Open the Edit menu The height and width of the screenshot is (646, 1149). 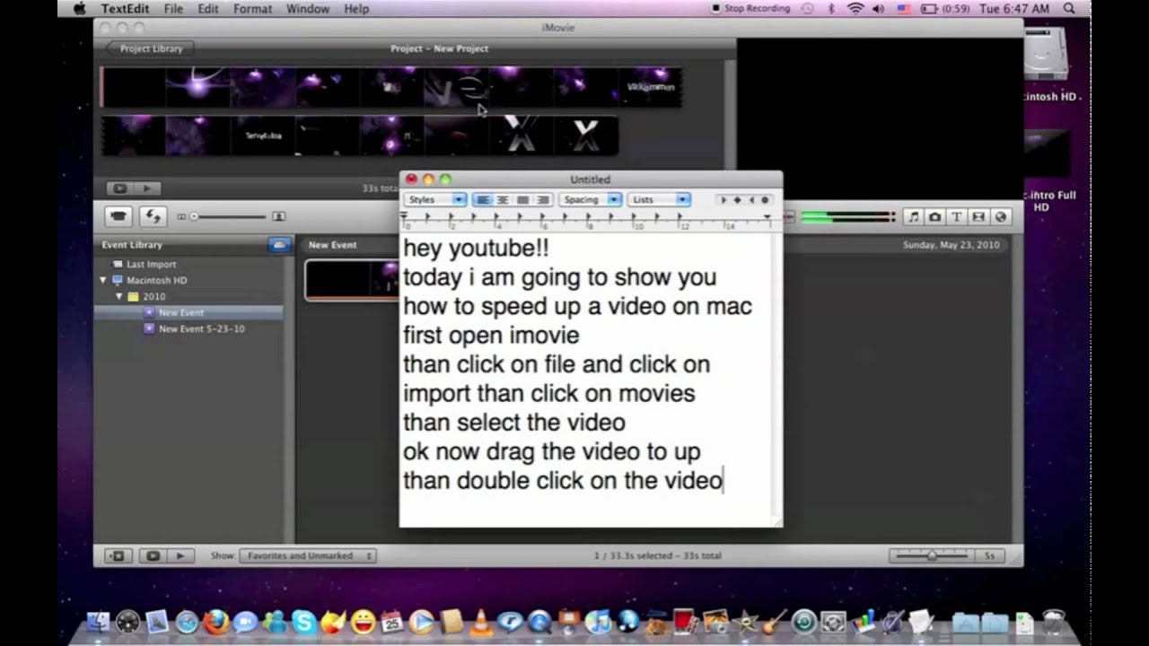(208, 8)
